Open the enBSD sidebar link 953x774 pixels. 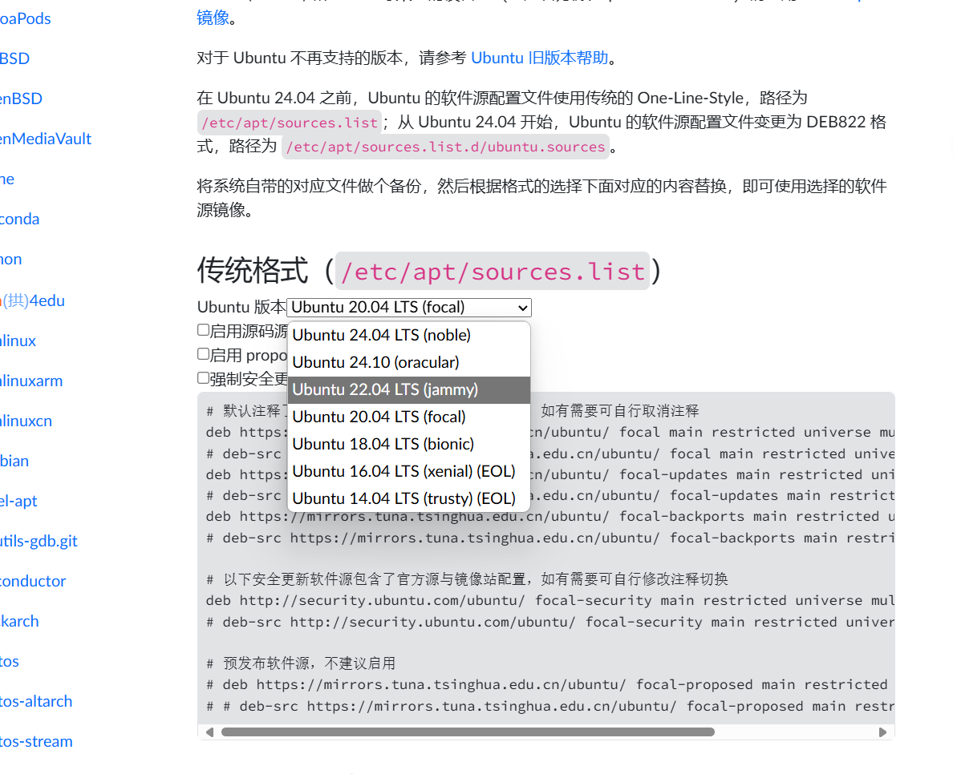pos(22,99)
